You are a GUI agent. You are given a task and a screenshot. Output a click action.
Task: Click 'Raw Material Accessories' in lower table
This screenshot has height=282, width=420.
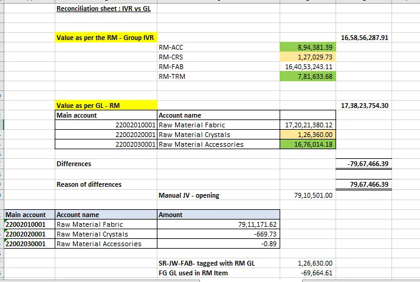click(106, 244)
